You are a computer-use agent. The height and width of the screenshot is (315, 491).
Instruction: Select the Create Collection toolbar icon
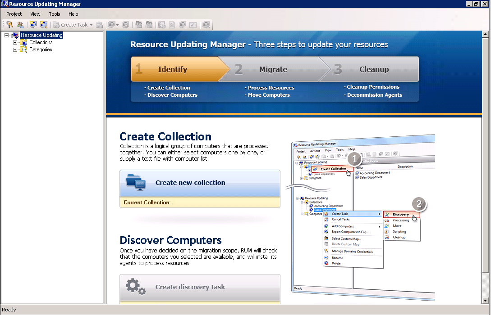point(32,25)
